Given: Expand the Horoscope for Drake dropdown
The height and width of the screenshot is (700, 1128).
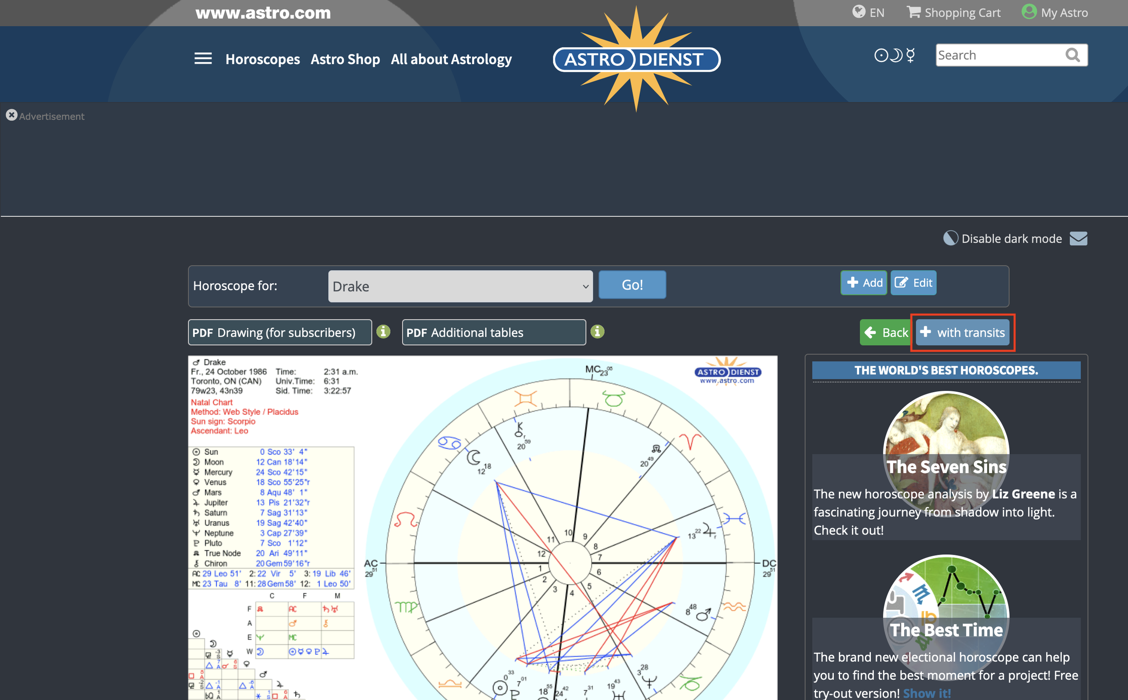Looking at the screenshot, I should click(x=460, y=287).
